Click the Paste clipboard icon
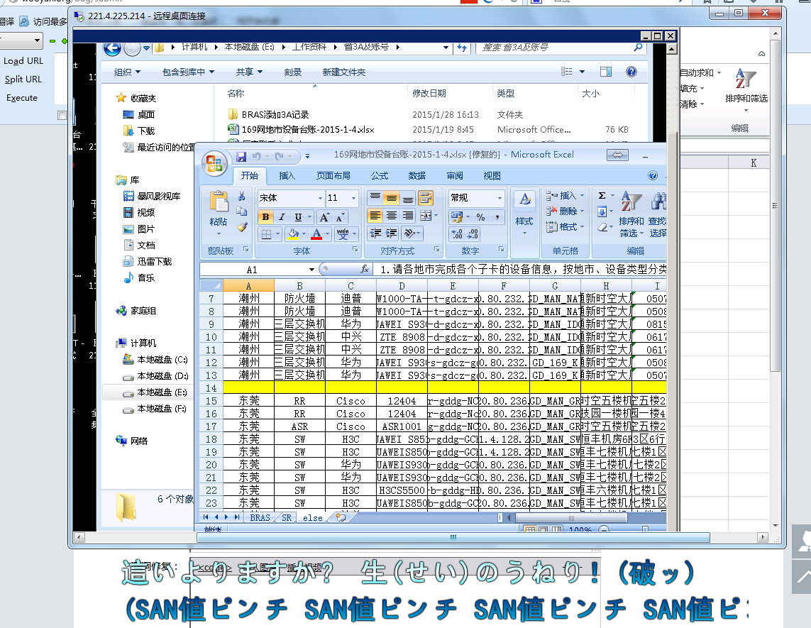 (219, 202)
